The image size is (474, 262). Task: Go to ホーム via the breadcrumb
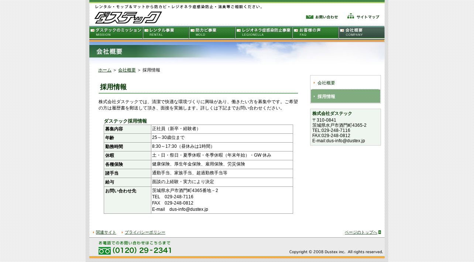point(105,70)
